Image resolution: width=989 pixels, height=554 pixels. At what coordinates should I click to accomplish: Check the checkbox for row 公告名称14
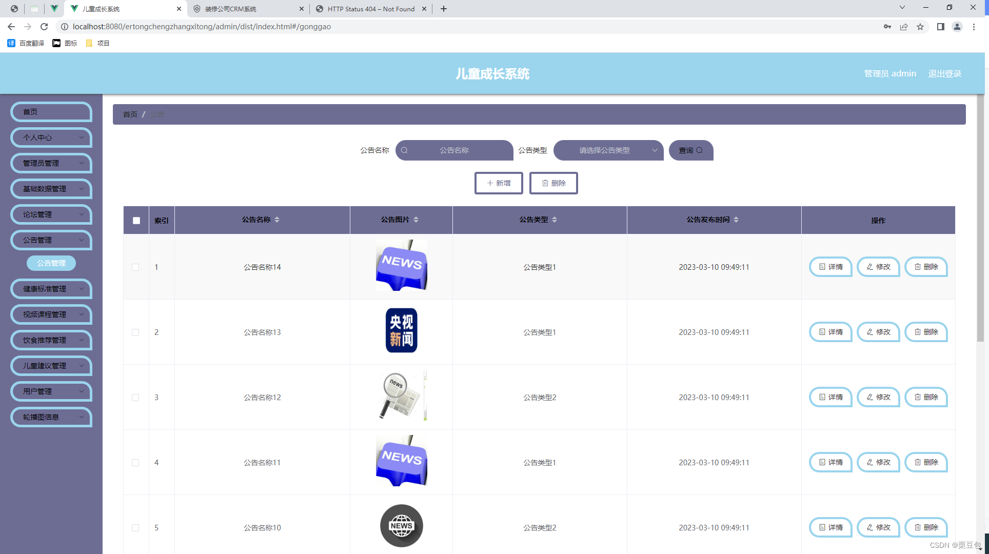pyautogui.click(x=135, y=267)
